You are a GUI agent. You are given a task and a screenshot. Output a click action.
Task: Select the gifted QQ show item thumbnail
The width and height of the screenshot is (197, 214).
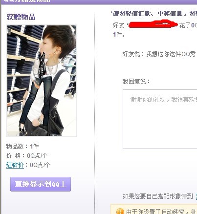coord(42,81)
